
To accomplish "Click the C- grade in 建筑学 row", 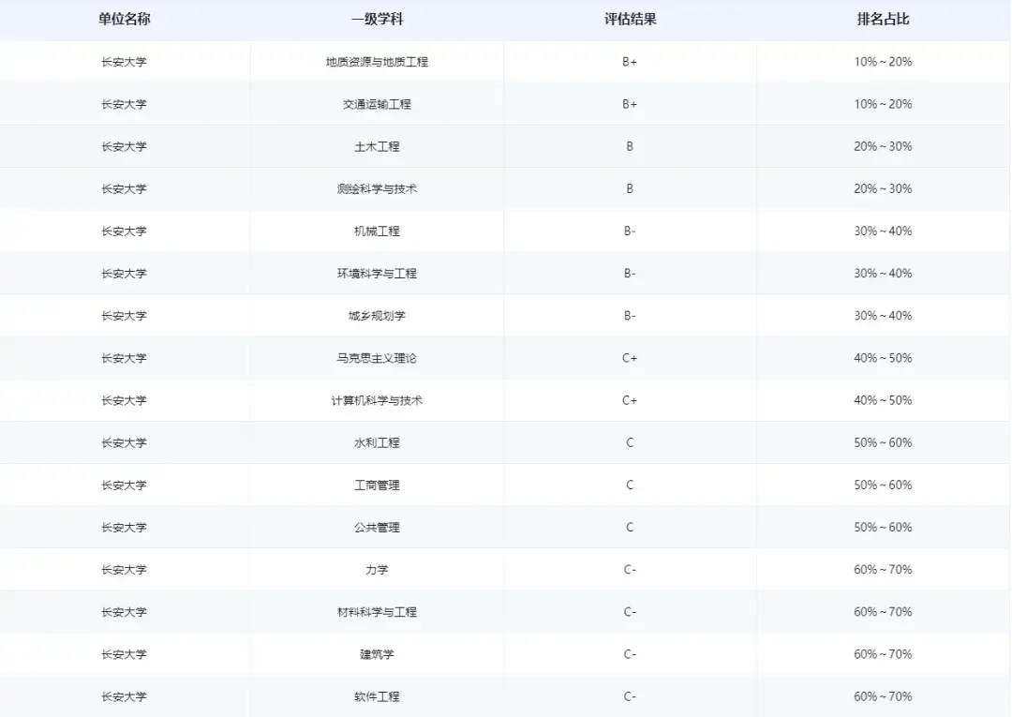I will pyautogui.click(x=630, y=654).
